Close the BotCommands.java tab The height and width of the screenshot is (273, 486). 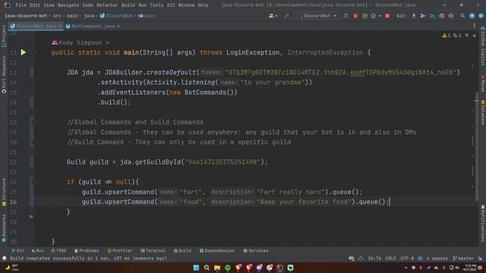[x=118, y=27]
